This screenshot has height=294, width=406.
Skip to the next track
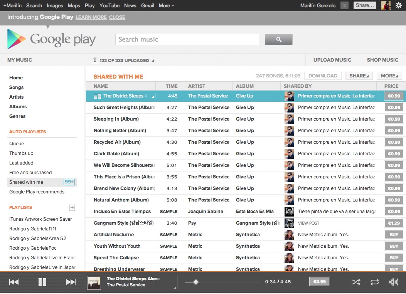click(71, 282)
